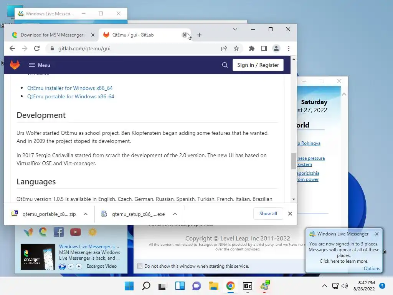The image size is (393, 295).
Task: Close the Windows Live Messenger notification
Action: click(x=377, y=234)
